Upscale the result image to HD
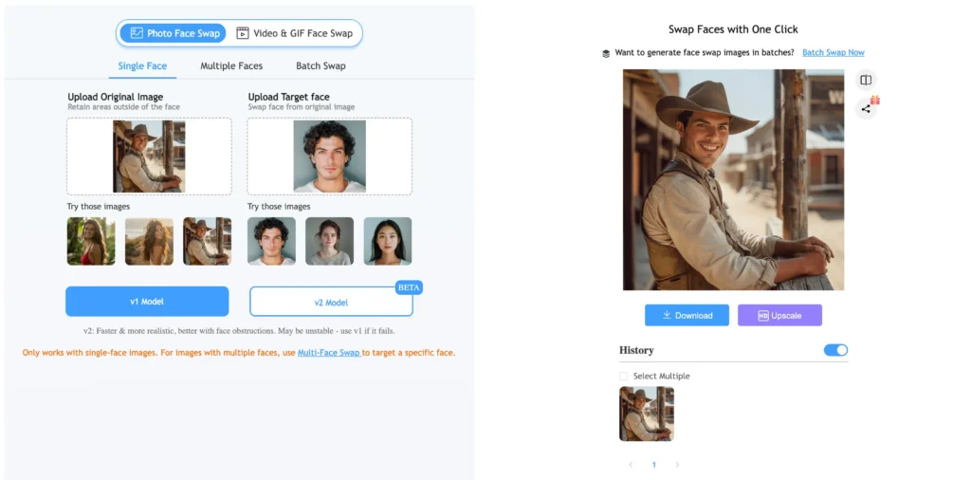Screen dimensions: 971x480 779,315
